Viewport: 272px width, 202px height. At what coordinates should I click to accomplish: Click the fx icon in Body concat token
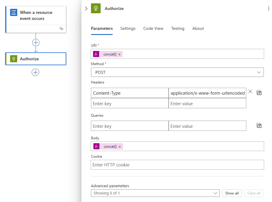pyautogui.click(x=96, y=146)
